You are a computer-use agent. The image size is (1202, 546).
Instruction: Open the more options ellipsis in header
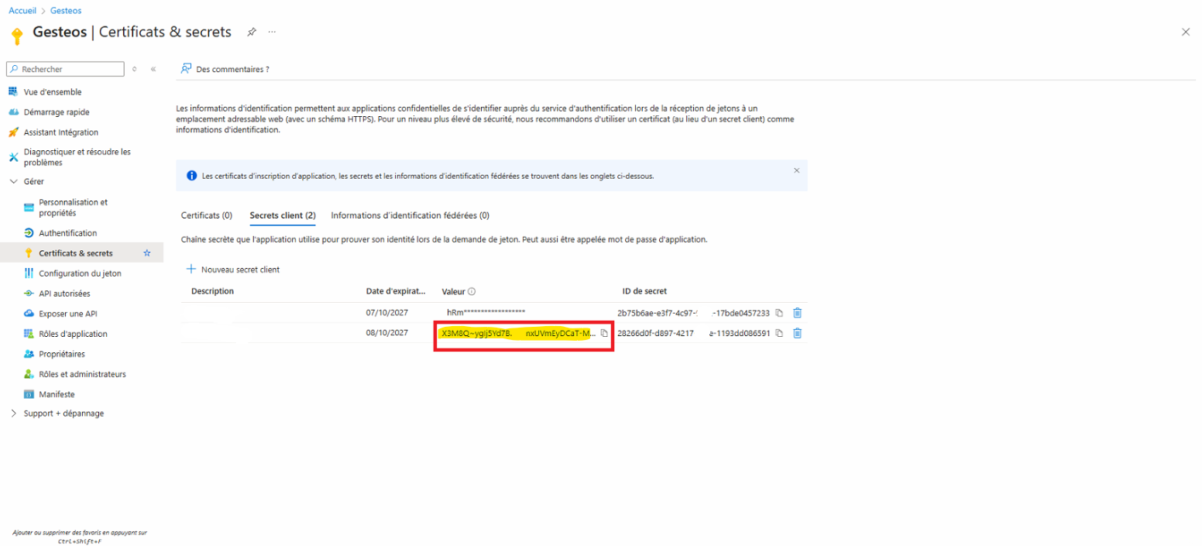[x=272, y=32]
